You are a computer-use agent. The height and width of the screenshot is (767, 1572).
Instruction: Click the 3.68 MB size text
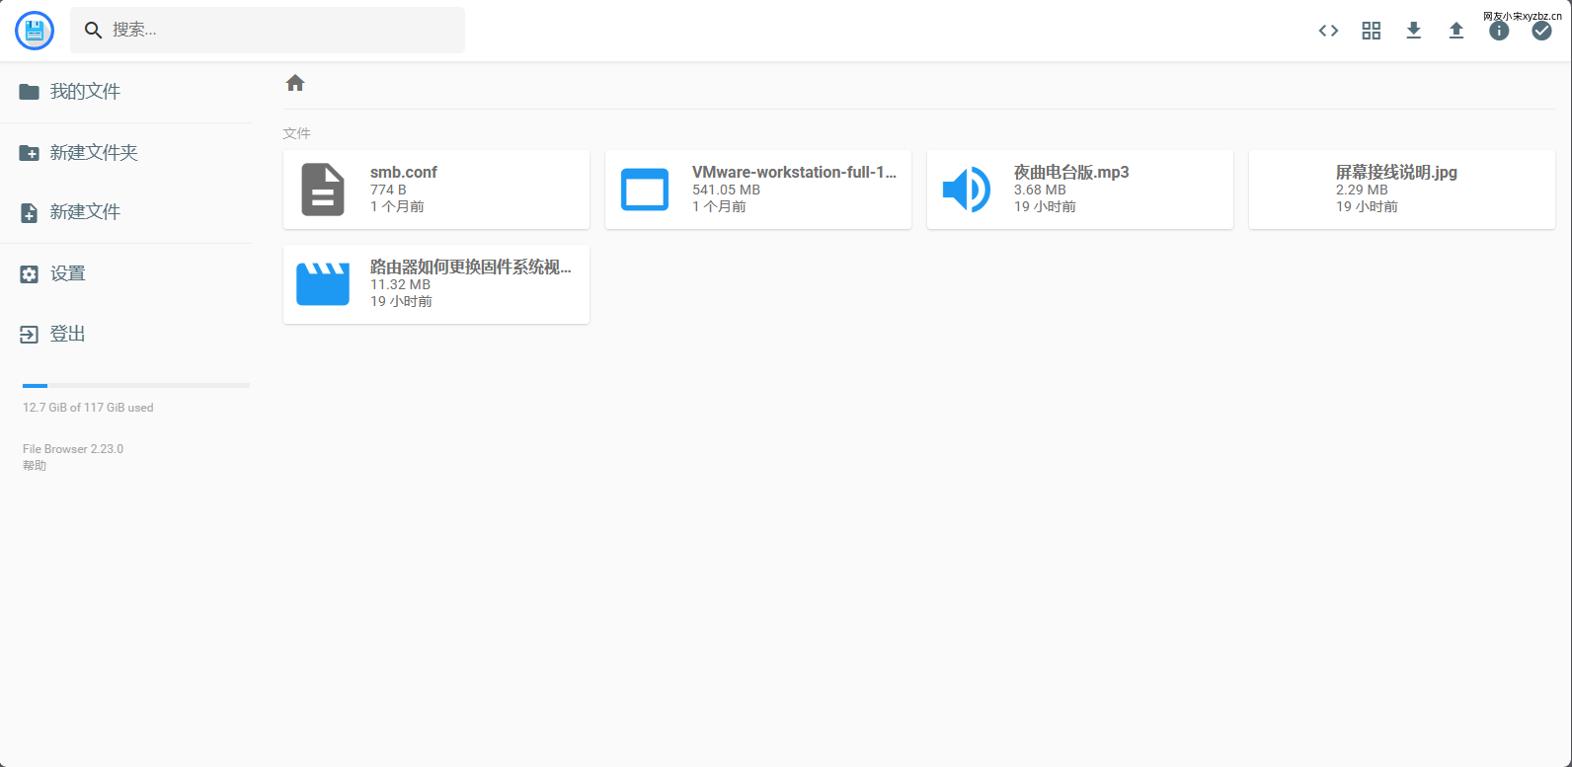[x=1040, y=190]
